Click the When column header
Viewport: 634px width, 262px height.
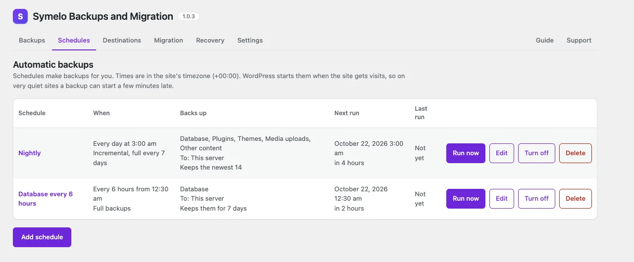[x=102, y=113]
